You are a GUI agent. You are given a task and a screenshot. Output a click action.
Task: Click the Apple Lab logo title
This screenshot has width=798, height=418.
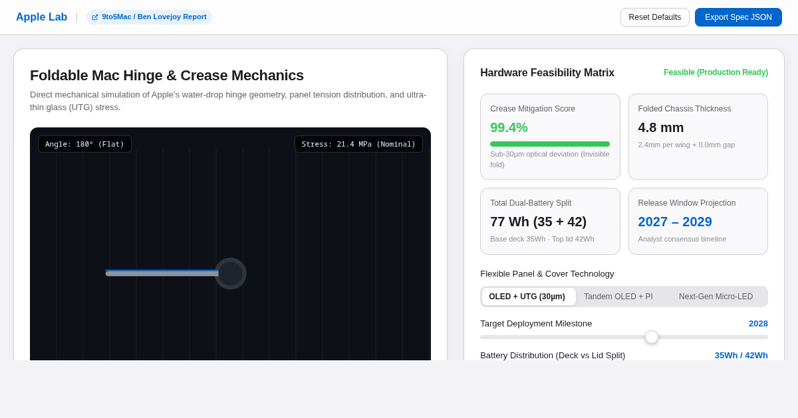tap(41, 17)
